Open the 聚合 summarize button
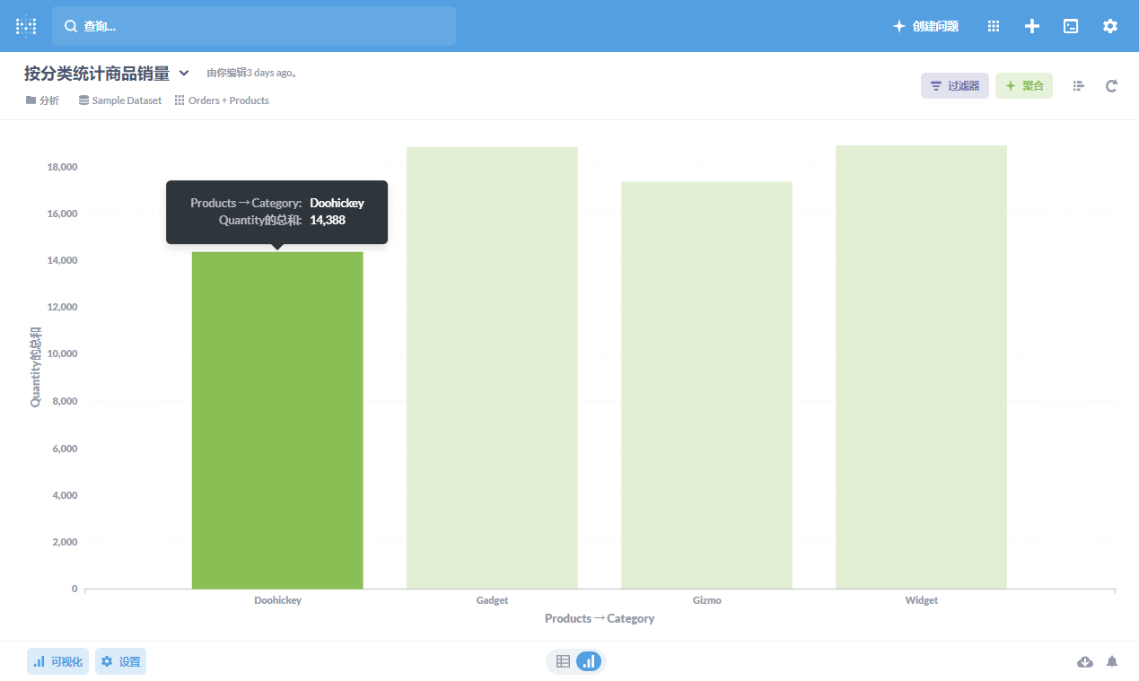 click(1023, 86)
